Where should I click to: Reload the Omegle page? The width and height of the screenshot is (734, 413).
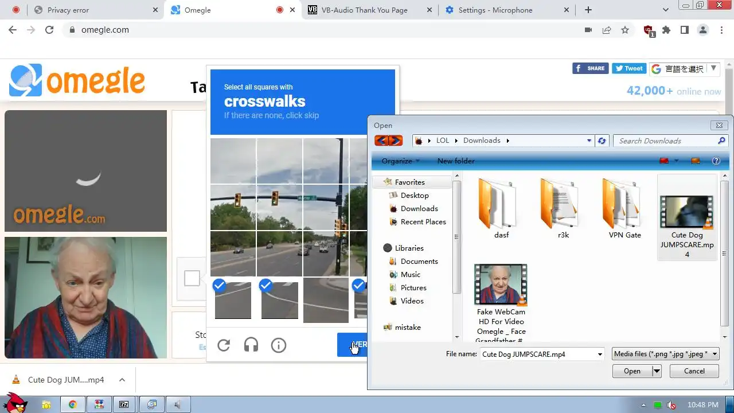click(x=49, y=30)
